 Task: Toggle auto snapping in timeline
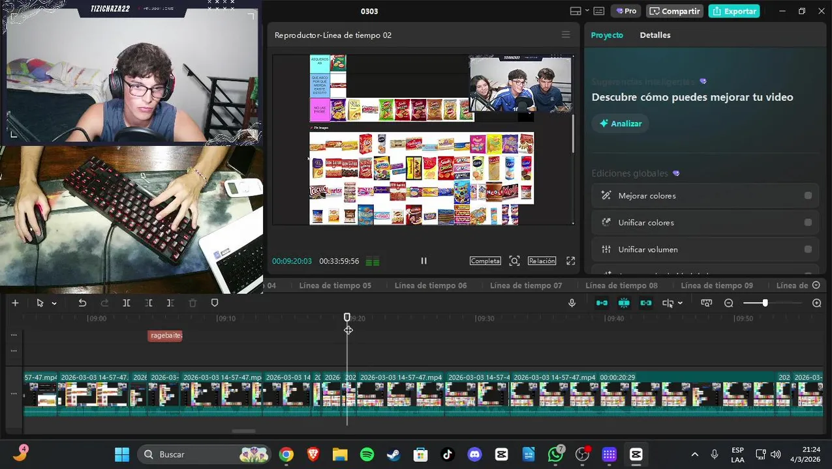624,303
